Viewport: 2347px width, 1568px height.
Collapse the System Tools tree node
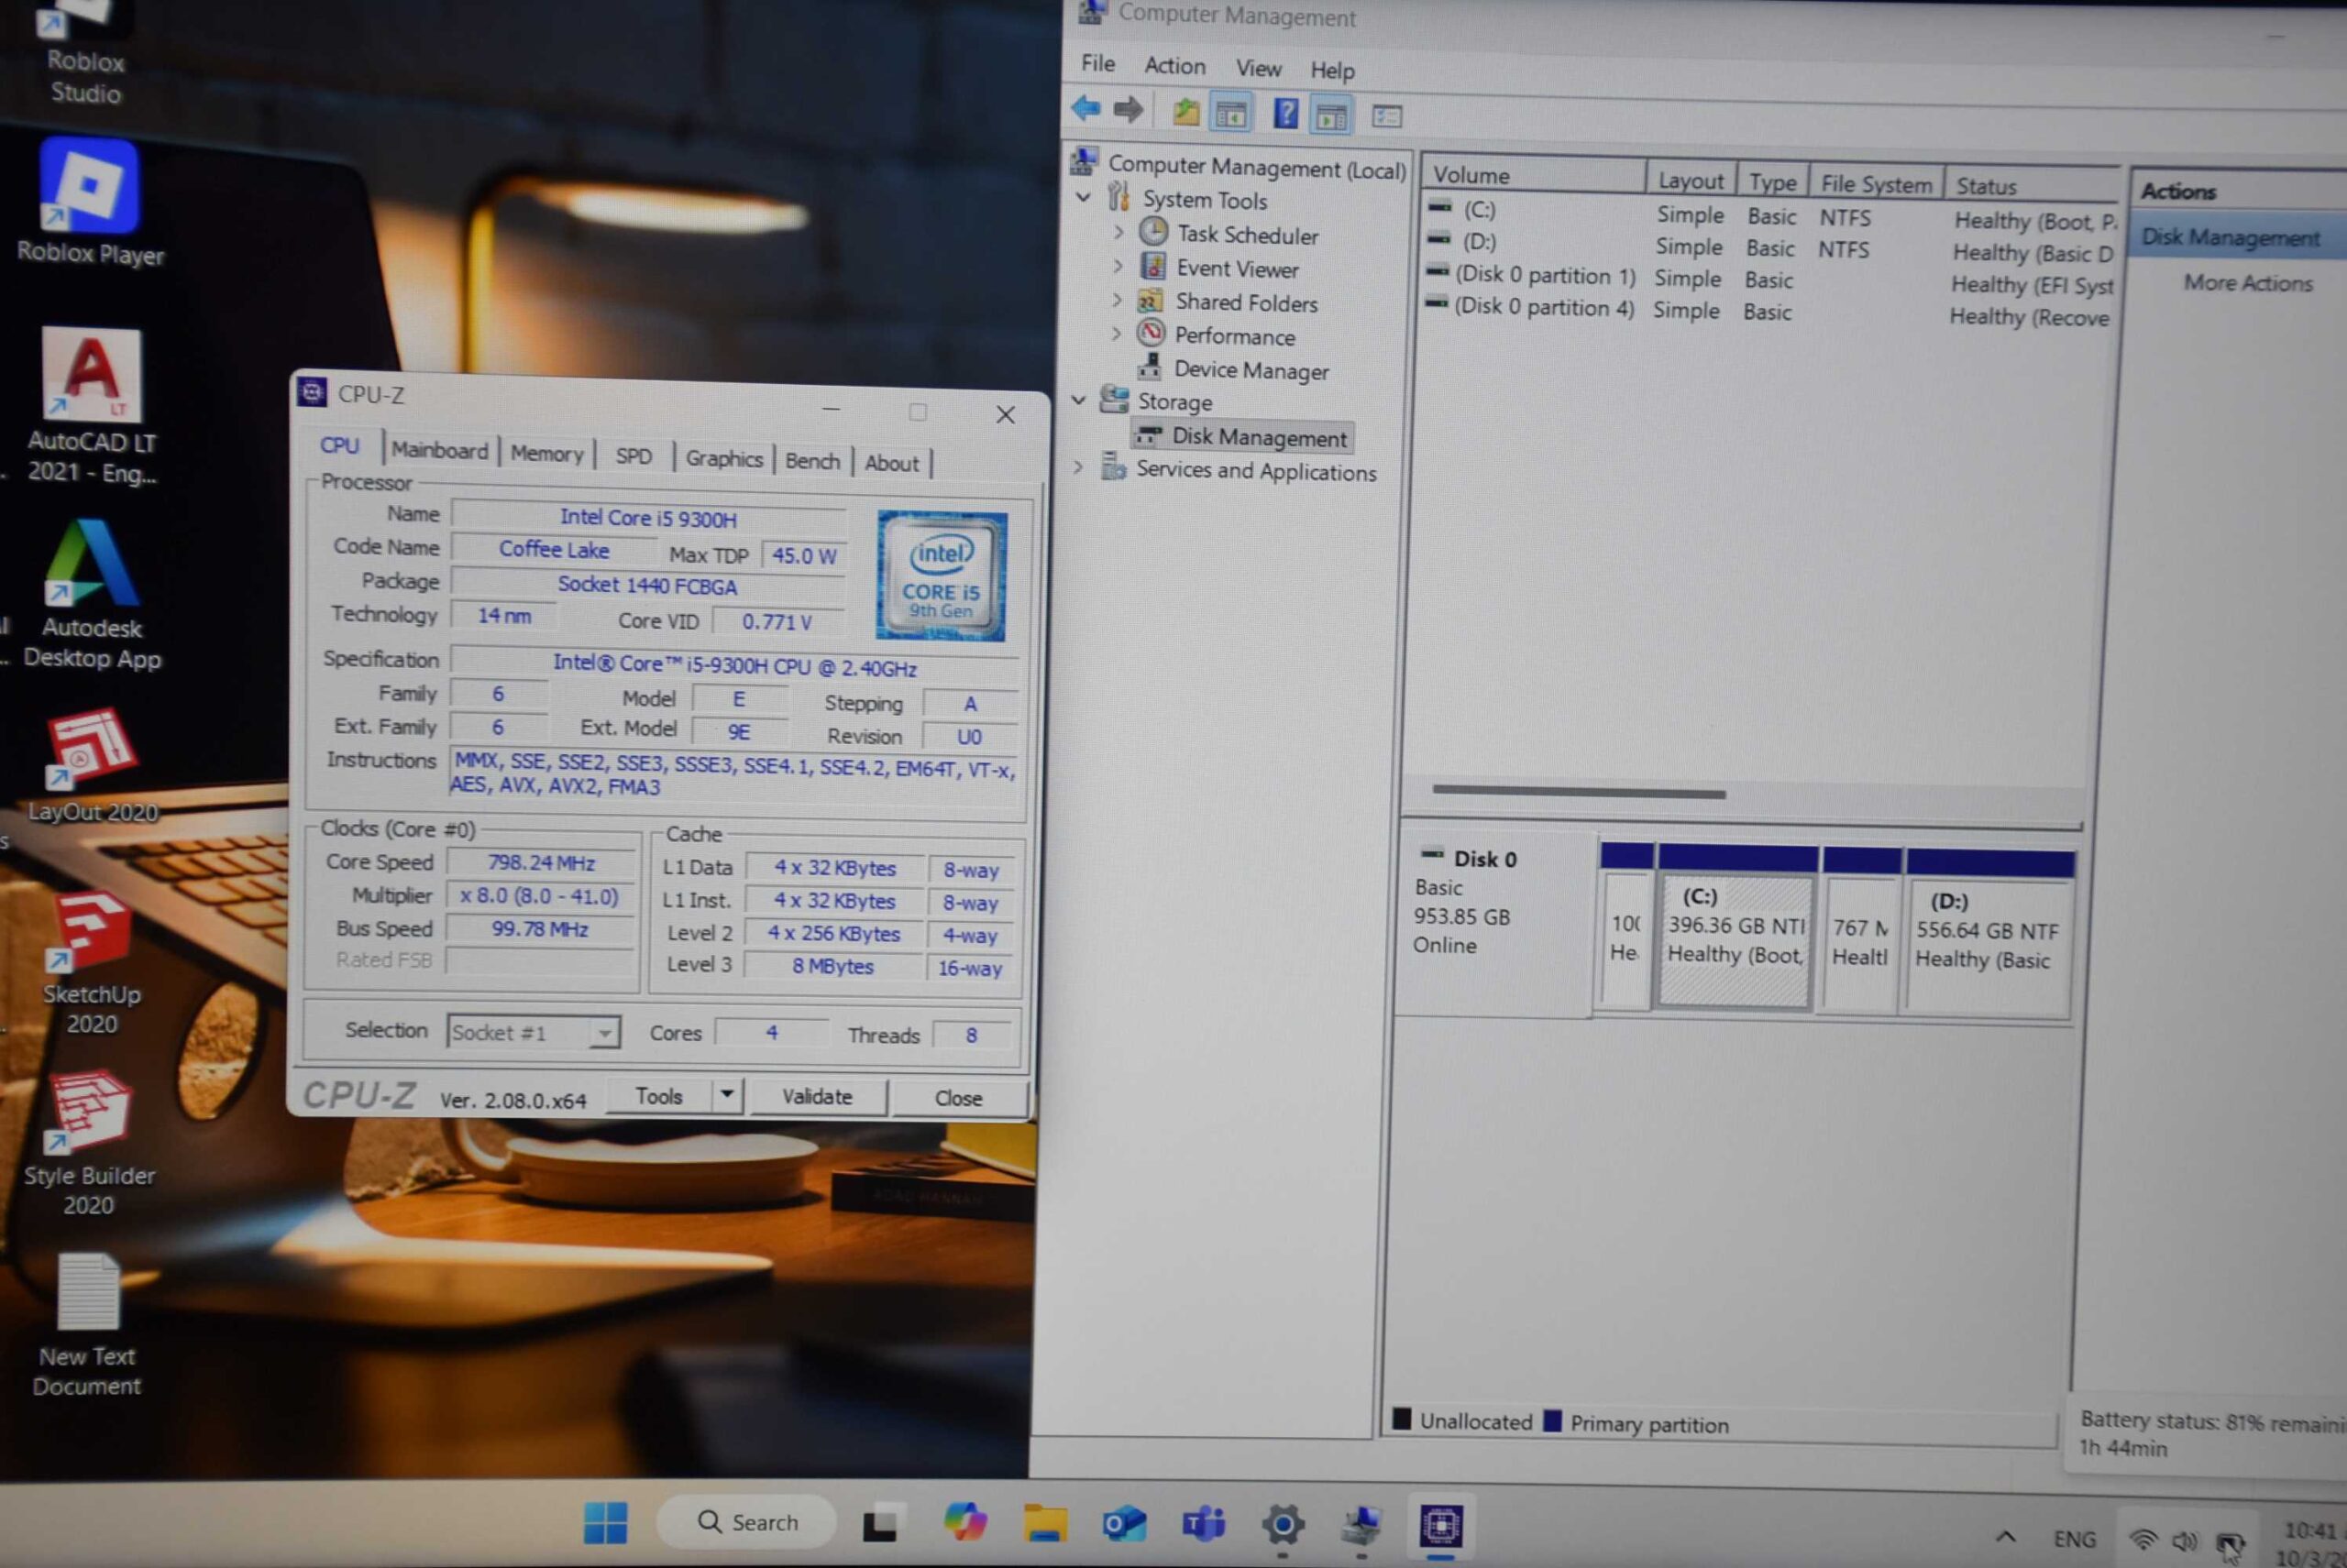1084,198
